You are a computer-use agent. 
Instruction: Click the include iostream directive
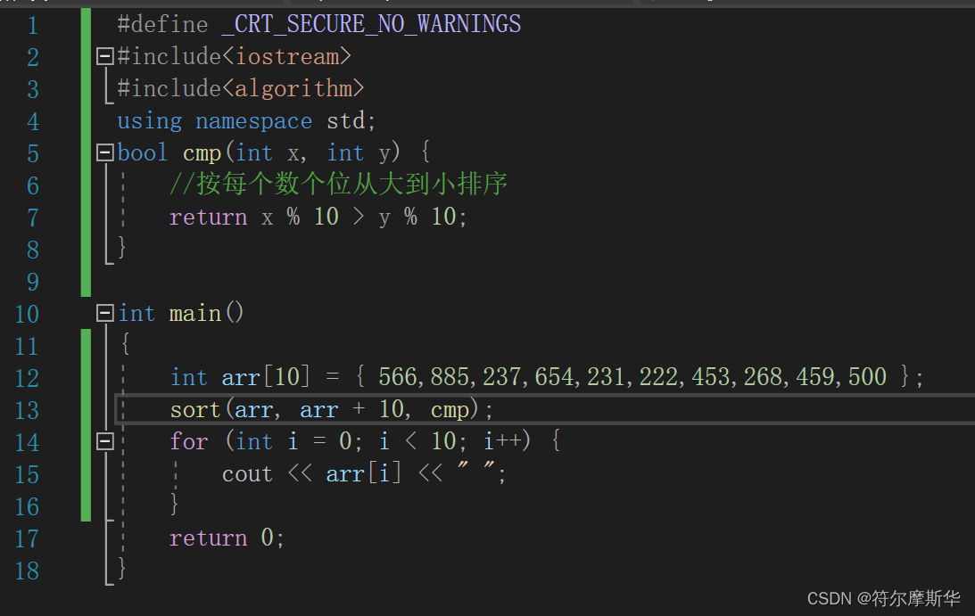[x=232, y=56]
